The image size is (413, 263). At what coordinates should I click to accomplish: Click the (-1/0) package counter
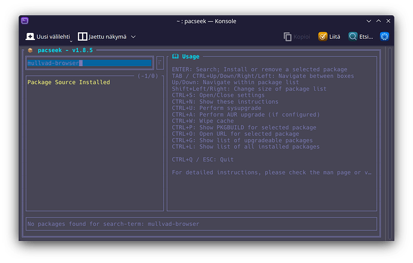pyautogui.click(x=148, y=76)
